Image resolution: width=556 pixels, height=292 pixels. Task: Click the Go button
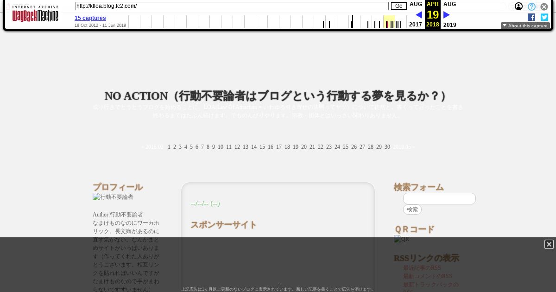point(398,6)
